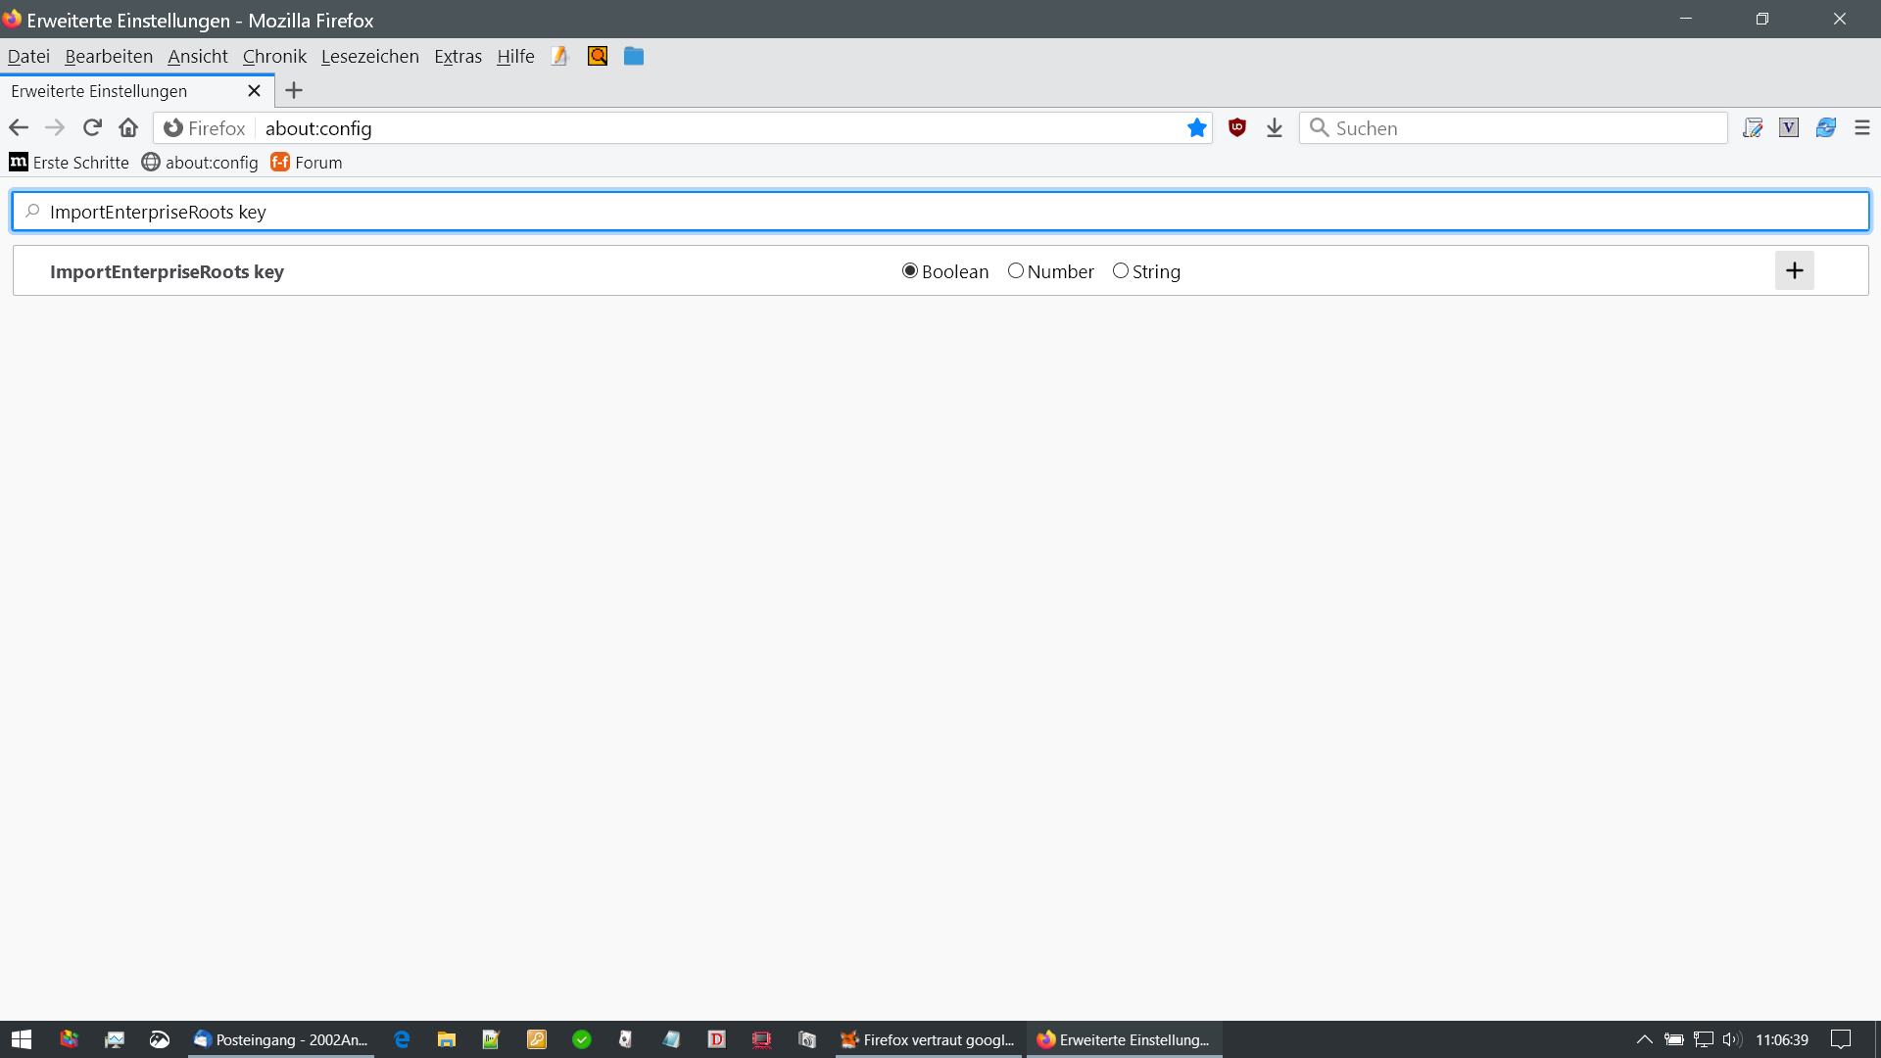This screenshot has height=1058, width=1881.
Task: Open the downloads arrow icon
Action: 1274,127
